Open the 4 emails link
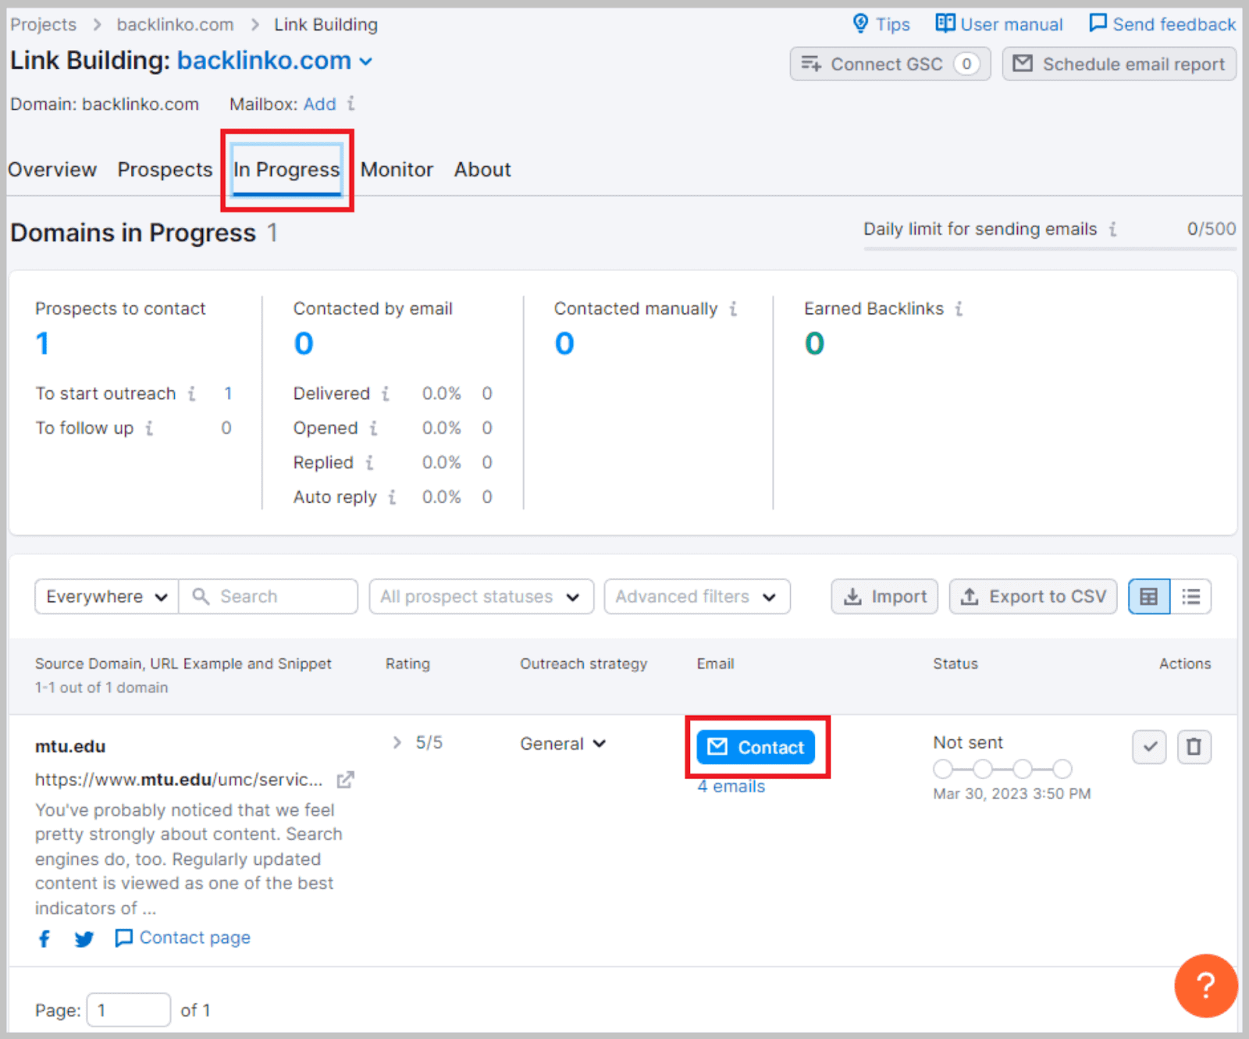 pyautogui.click(x=731, y=787)
